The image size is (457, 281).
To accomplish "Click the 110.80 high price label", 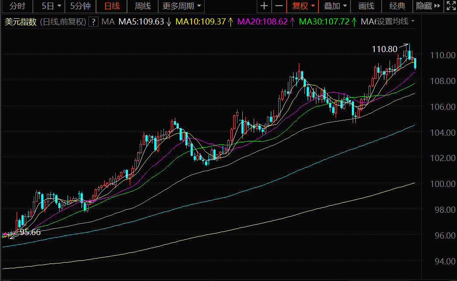I will click(x=384, y=49).
